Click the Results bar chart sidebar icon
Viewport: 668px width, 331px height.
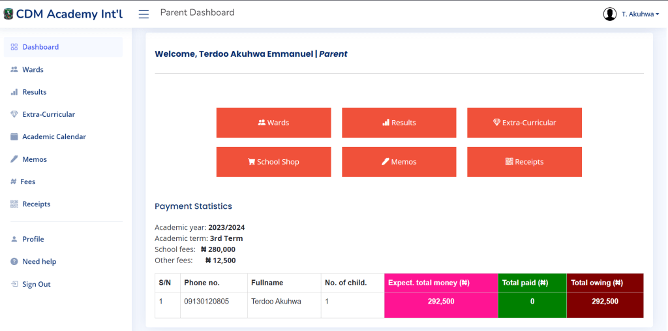pyautogui.click(x=14, y=92)
